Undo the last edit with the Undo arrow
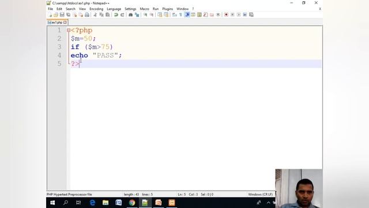The image size is (369, 208). (x=116, y=15)
